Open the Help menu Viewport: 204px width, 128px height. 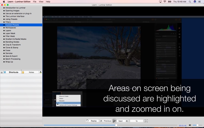tap(48, 2)
